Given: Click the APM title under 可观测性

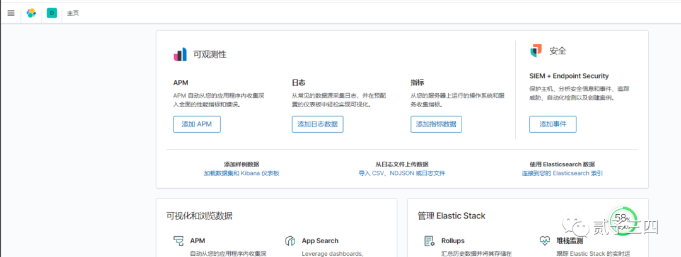Looking at the screenshot, I should pos(181,82).
